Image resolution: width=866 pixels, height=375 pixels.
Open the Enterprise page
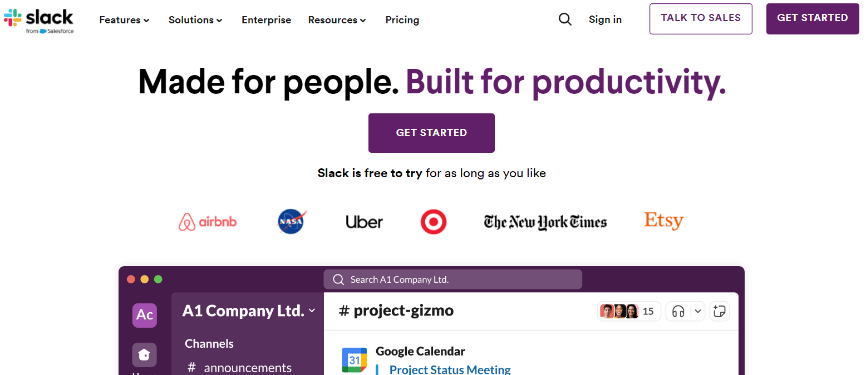(x=266, y=19)
